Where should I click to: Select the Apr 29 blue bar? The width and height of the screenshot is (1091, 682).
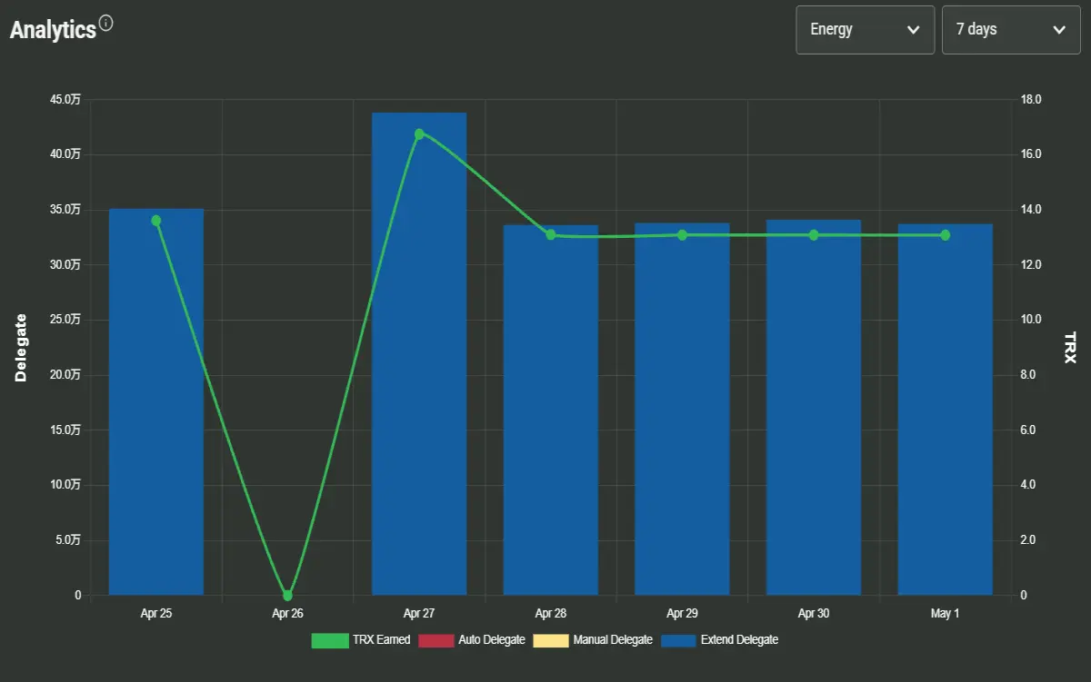(682, 410)
